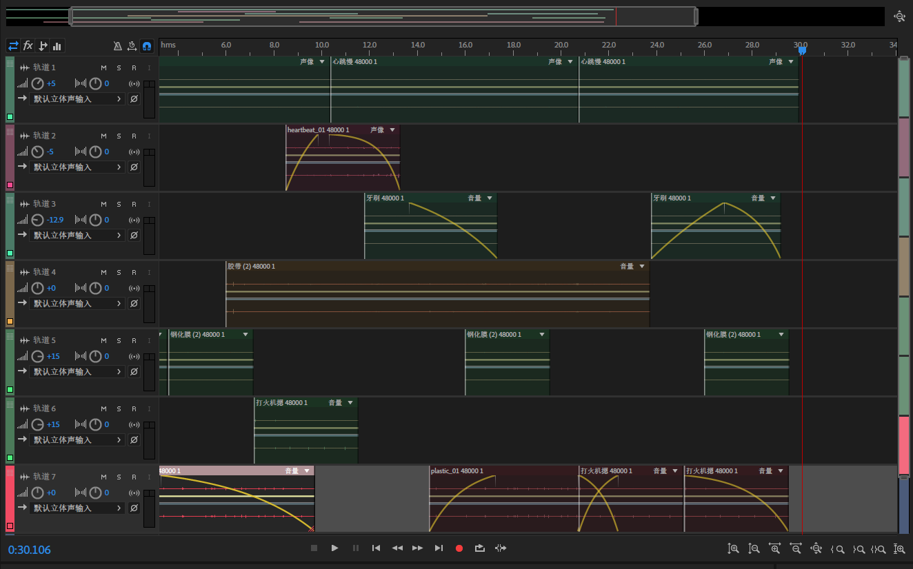This screenshot has height=569, width=913.
Task: Move playhead to previous marker
Action: coord(376,548)
